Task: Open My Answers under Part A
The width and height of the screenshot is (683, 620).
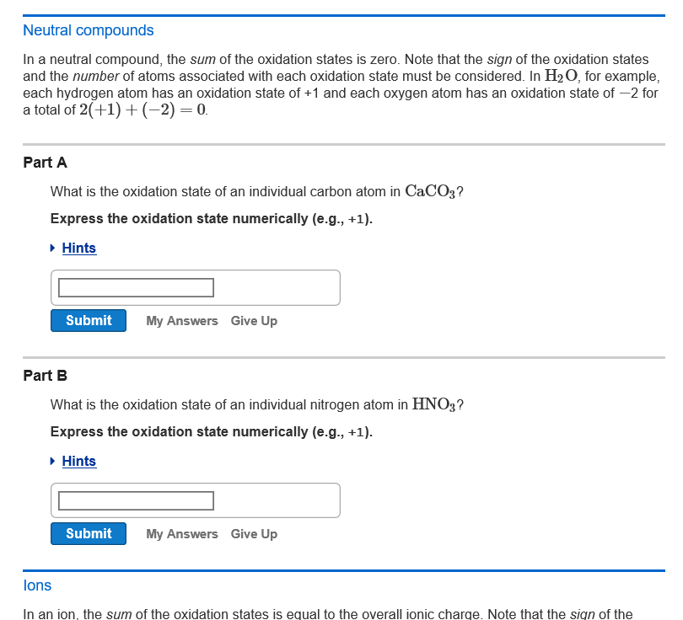Action: [x=181, y=321]
